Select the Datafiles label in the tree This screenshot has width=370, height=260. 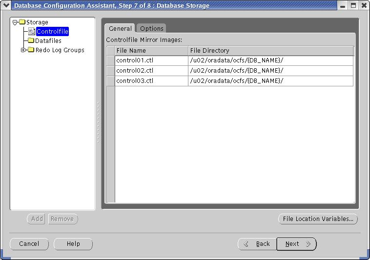click(x=48, y=41)
